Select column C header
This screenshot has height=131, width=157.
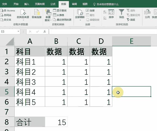click(x=78, y=41)
